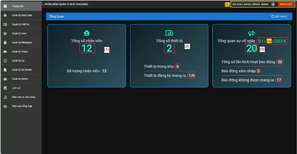Open the Lịch sử menu item

click(x=16, y=88)
